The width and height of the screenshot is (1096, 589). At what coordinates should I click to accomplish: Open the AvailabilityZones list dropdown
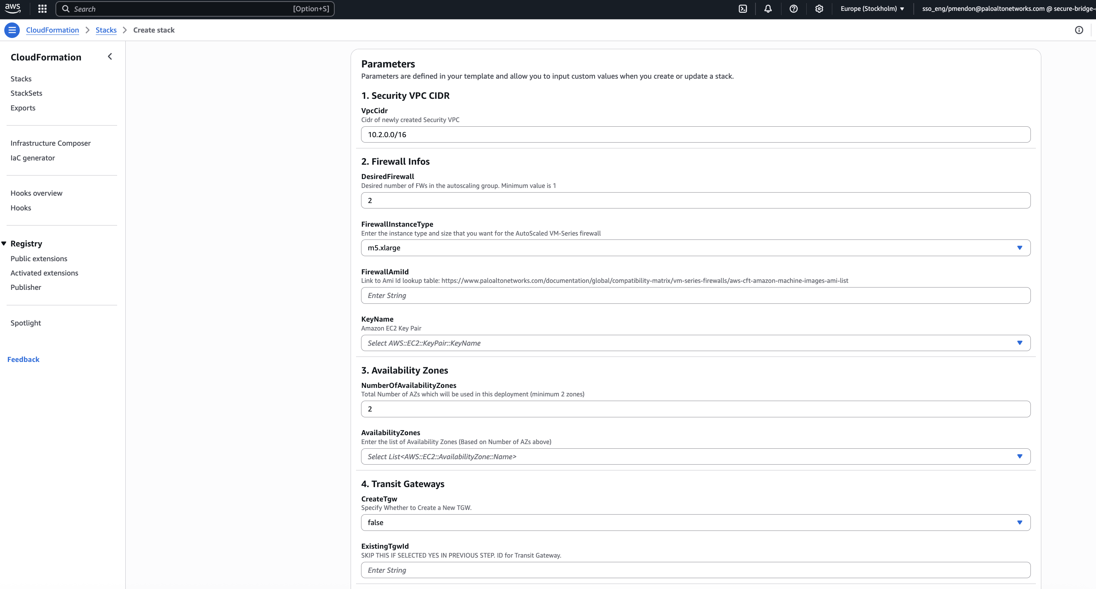695,456
